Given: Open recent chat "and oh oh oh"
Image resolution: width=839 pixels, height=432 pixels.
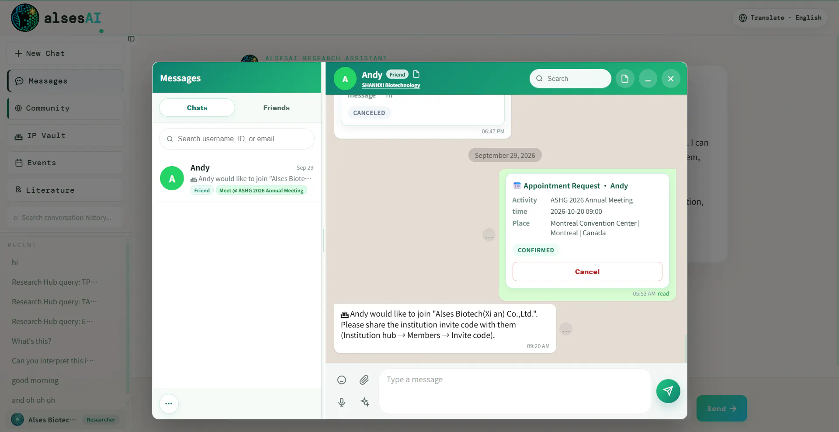Looking at the screenshot, I should [x=33, y=400].
